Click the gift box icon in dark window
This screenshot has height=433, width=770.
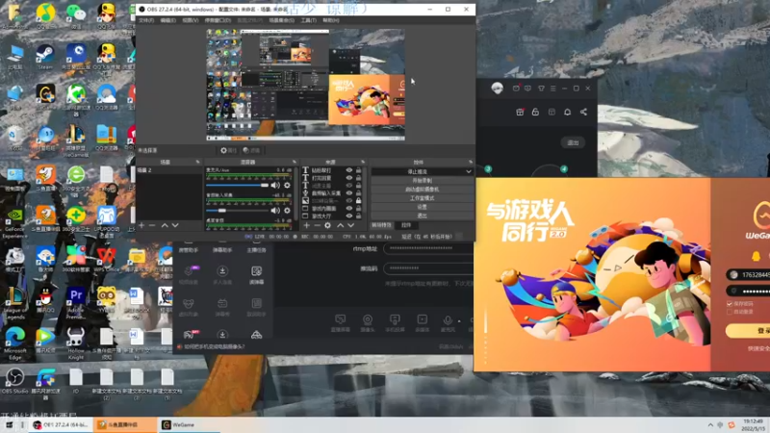click(520, 112)
